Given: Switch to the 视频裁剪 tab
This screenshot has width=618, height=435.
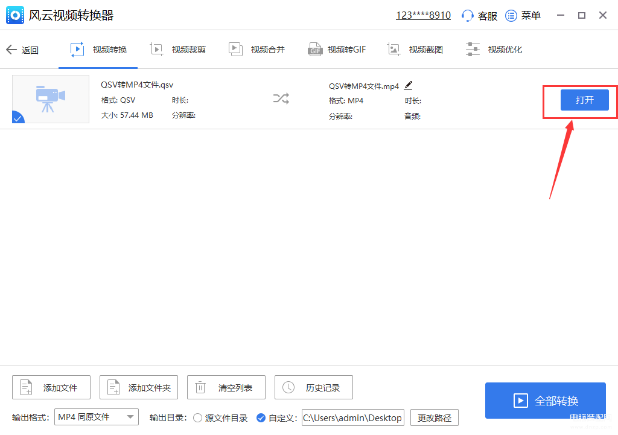Looking at the screenshot, I should pyautogui.click(x=178, y=50).
